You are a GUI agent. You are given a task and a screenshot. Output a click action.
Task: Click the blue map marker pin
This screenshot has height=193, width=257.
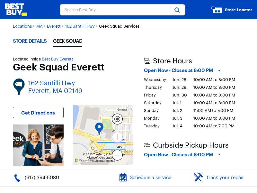[99, 129]
